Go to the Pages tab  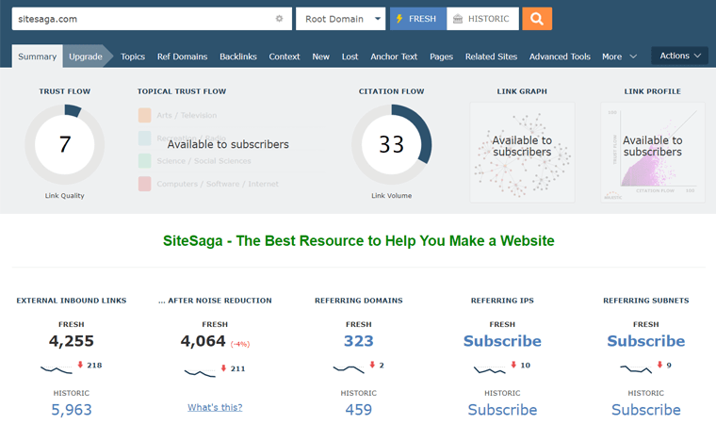click(441, 57)
